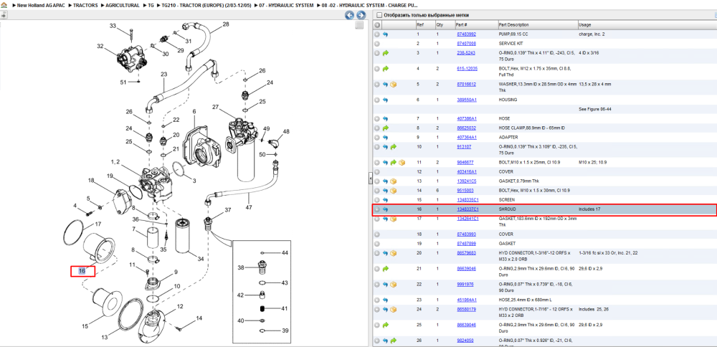Click the box icon on WASHER row
The width and height of the screenshot is (717, 347).
393,85
